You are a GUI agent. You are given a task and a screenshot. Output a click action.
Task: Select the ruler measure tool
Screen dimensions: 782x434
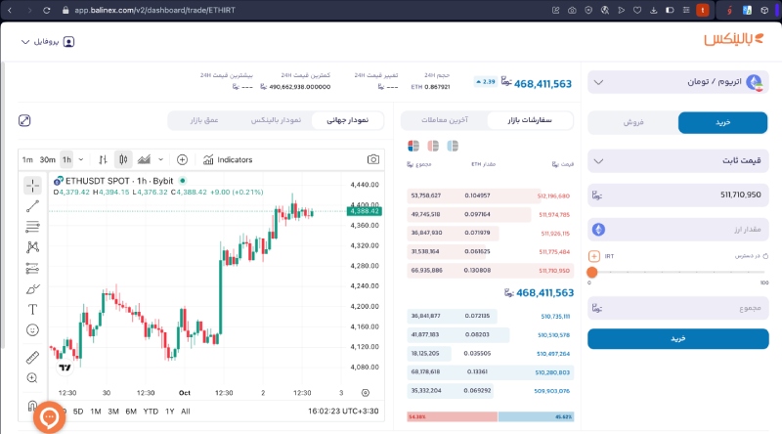click(x=32, y=357)
